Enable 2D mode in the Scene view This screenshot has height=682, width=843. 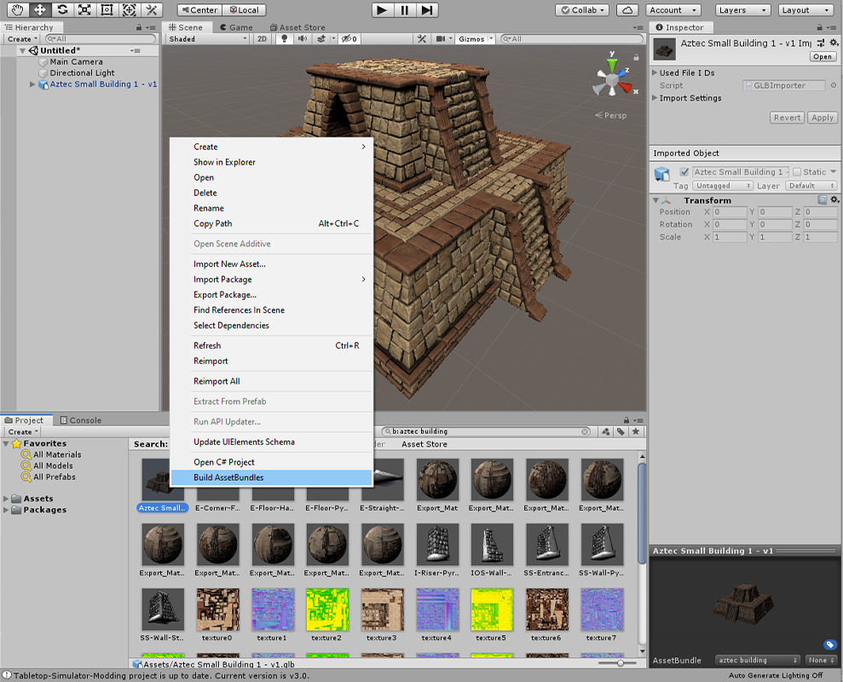click(262, 38)
